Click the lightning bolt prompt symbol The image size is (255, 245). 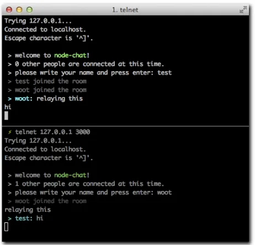click(10, 132)
